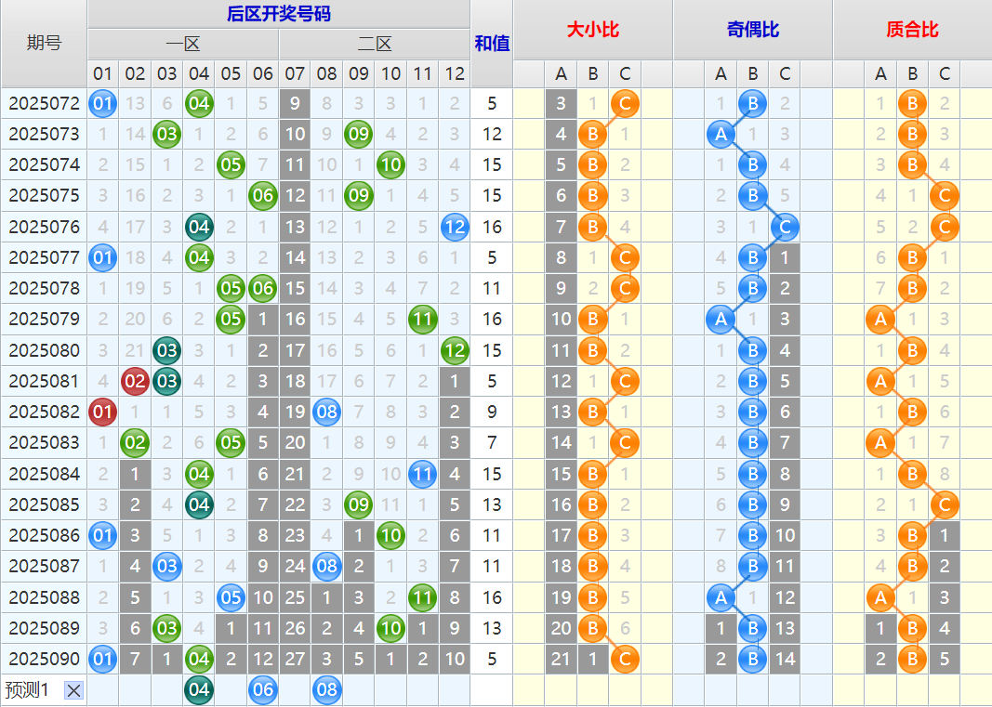992x707 pixels.
Task: Click the 大小比 header
Action: click(x=593, y=30)
